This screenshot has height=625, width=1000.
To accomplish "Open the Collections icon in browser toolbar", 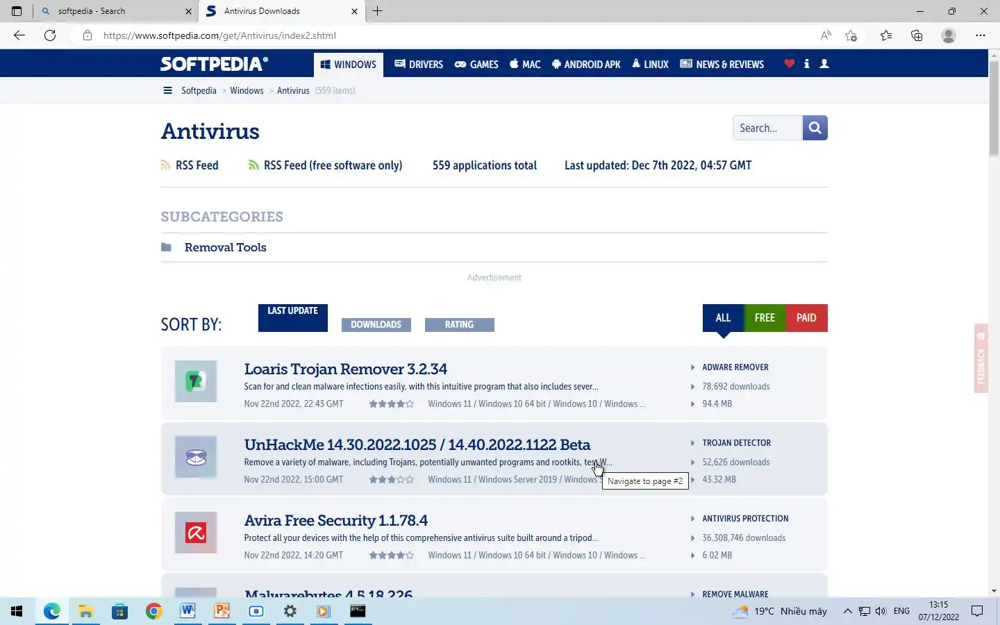I will 917,35.
